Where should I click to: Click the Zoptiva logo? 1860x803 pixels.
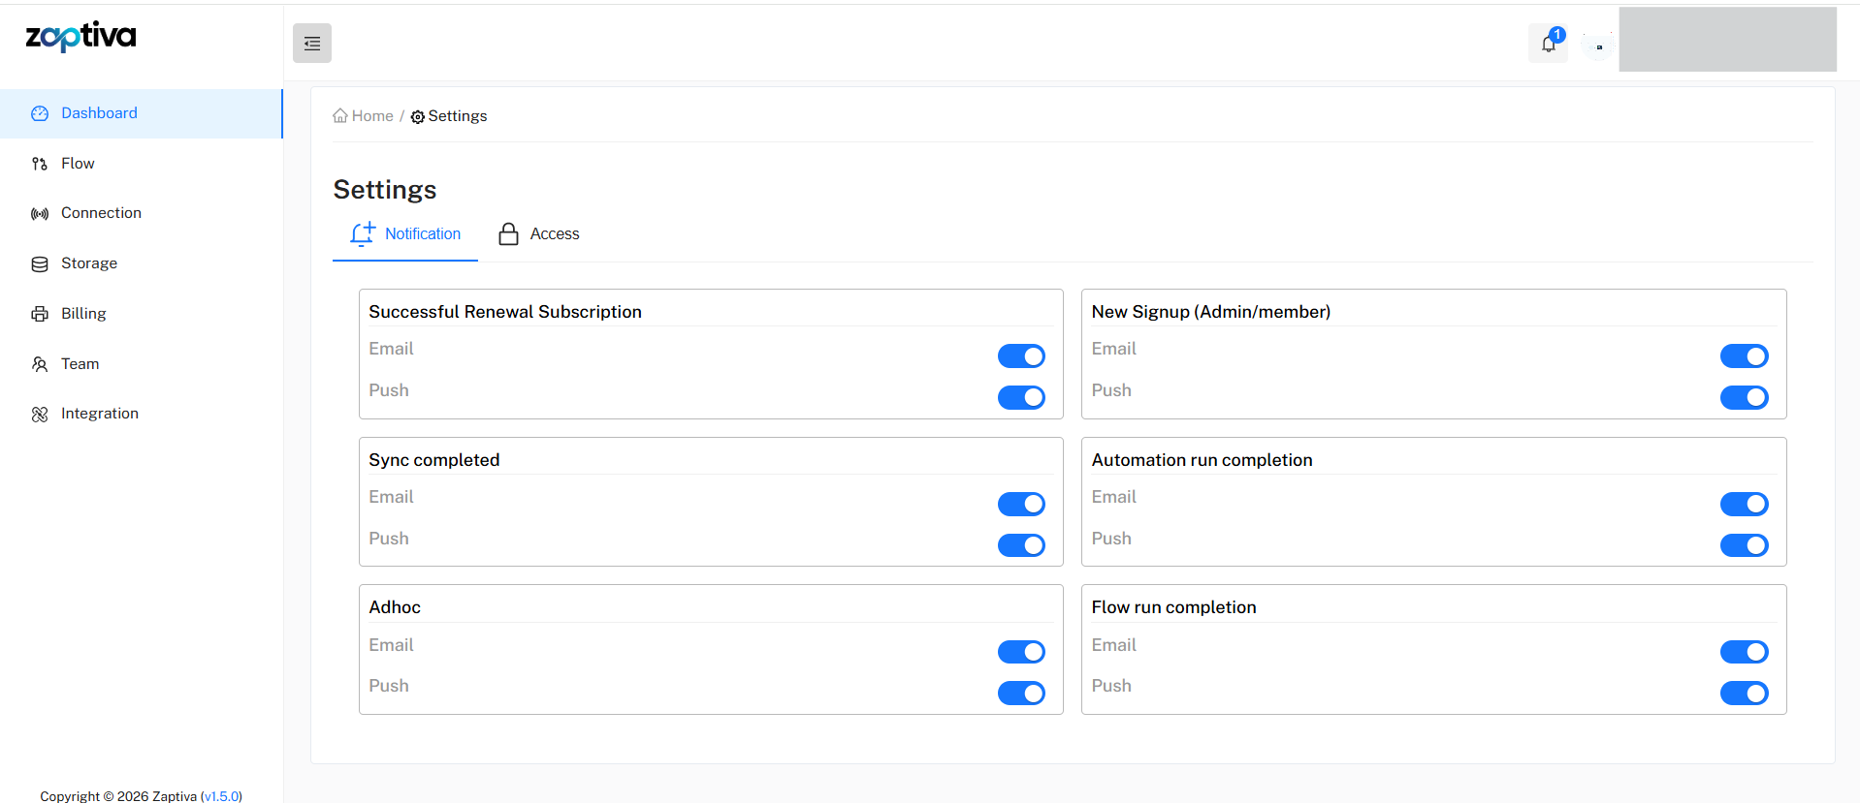coord(80,37)
